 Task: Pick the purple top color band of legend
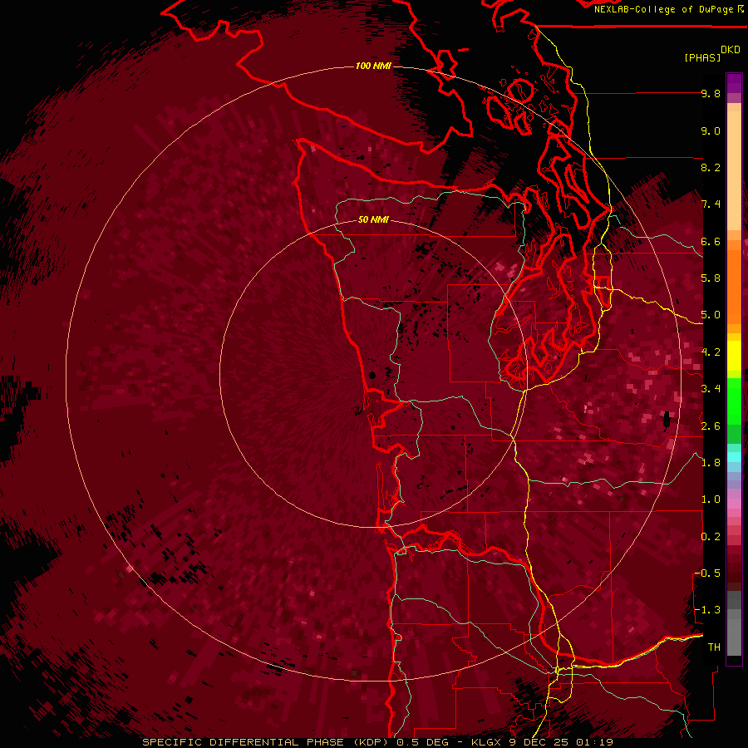pos(734,83)
